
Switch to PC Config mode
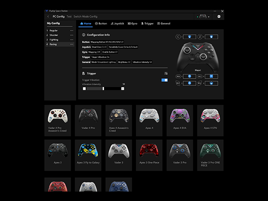tap(59, 17)
